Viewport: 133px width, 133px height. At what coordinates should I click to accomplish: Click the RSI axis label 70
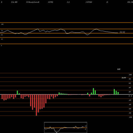point(2,31)
